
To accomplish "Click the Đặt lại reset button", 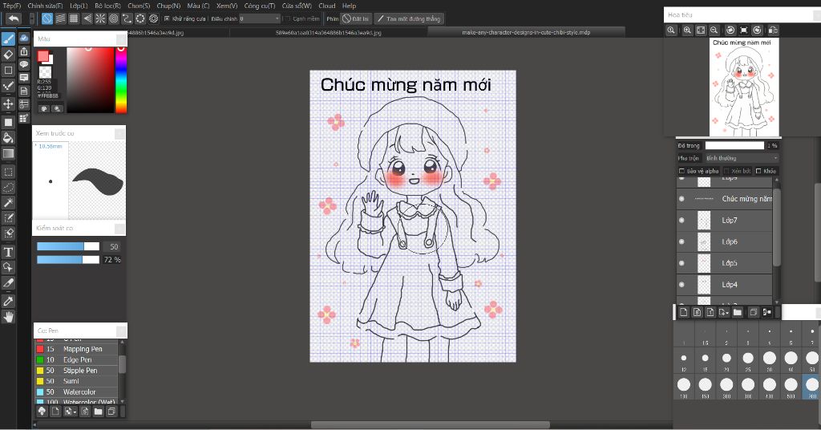I will click(x=355, y=19).
